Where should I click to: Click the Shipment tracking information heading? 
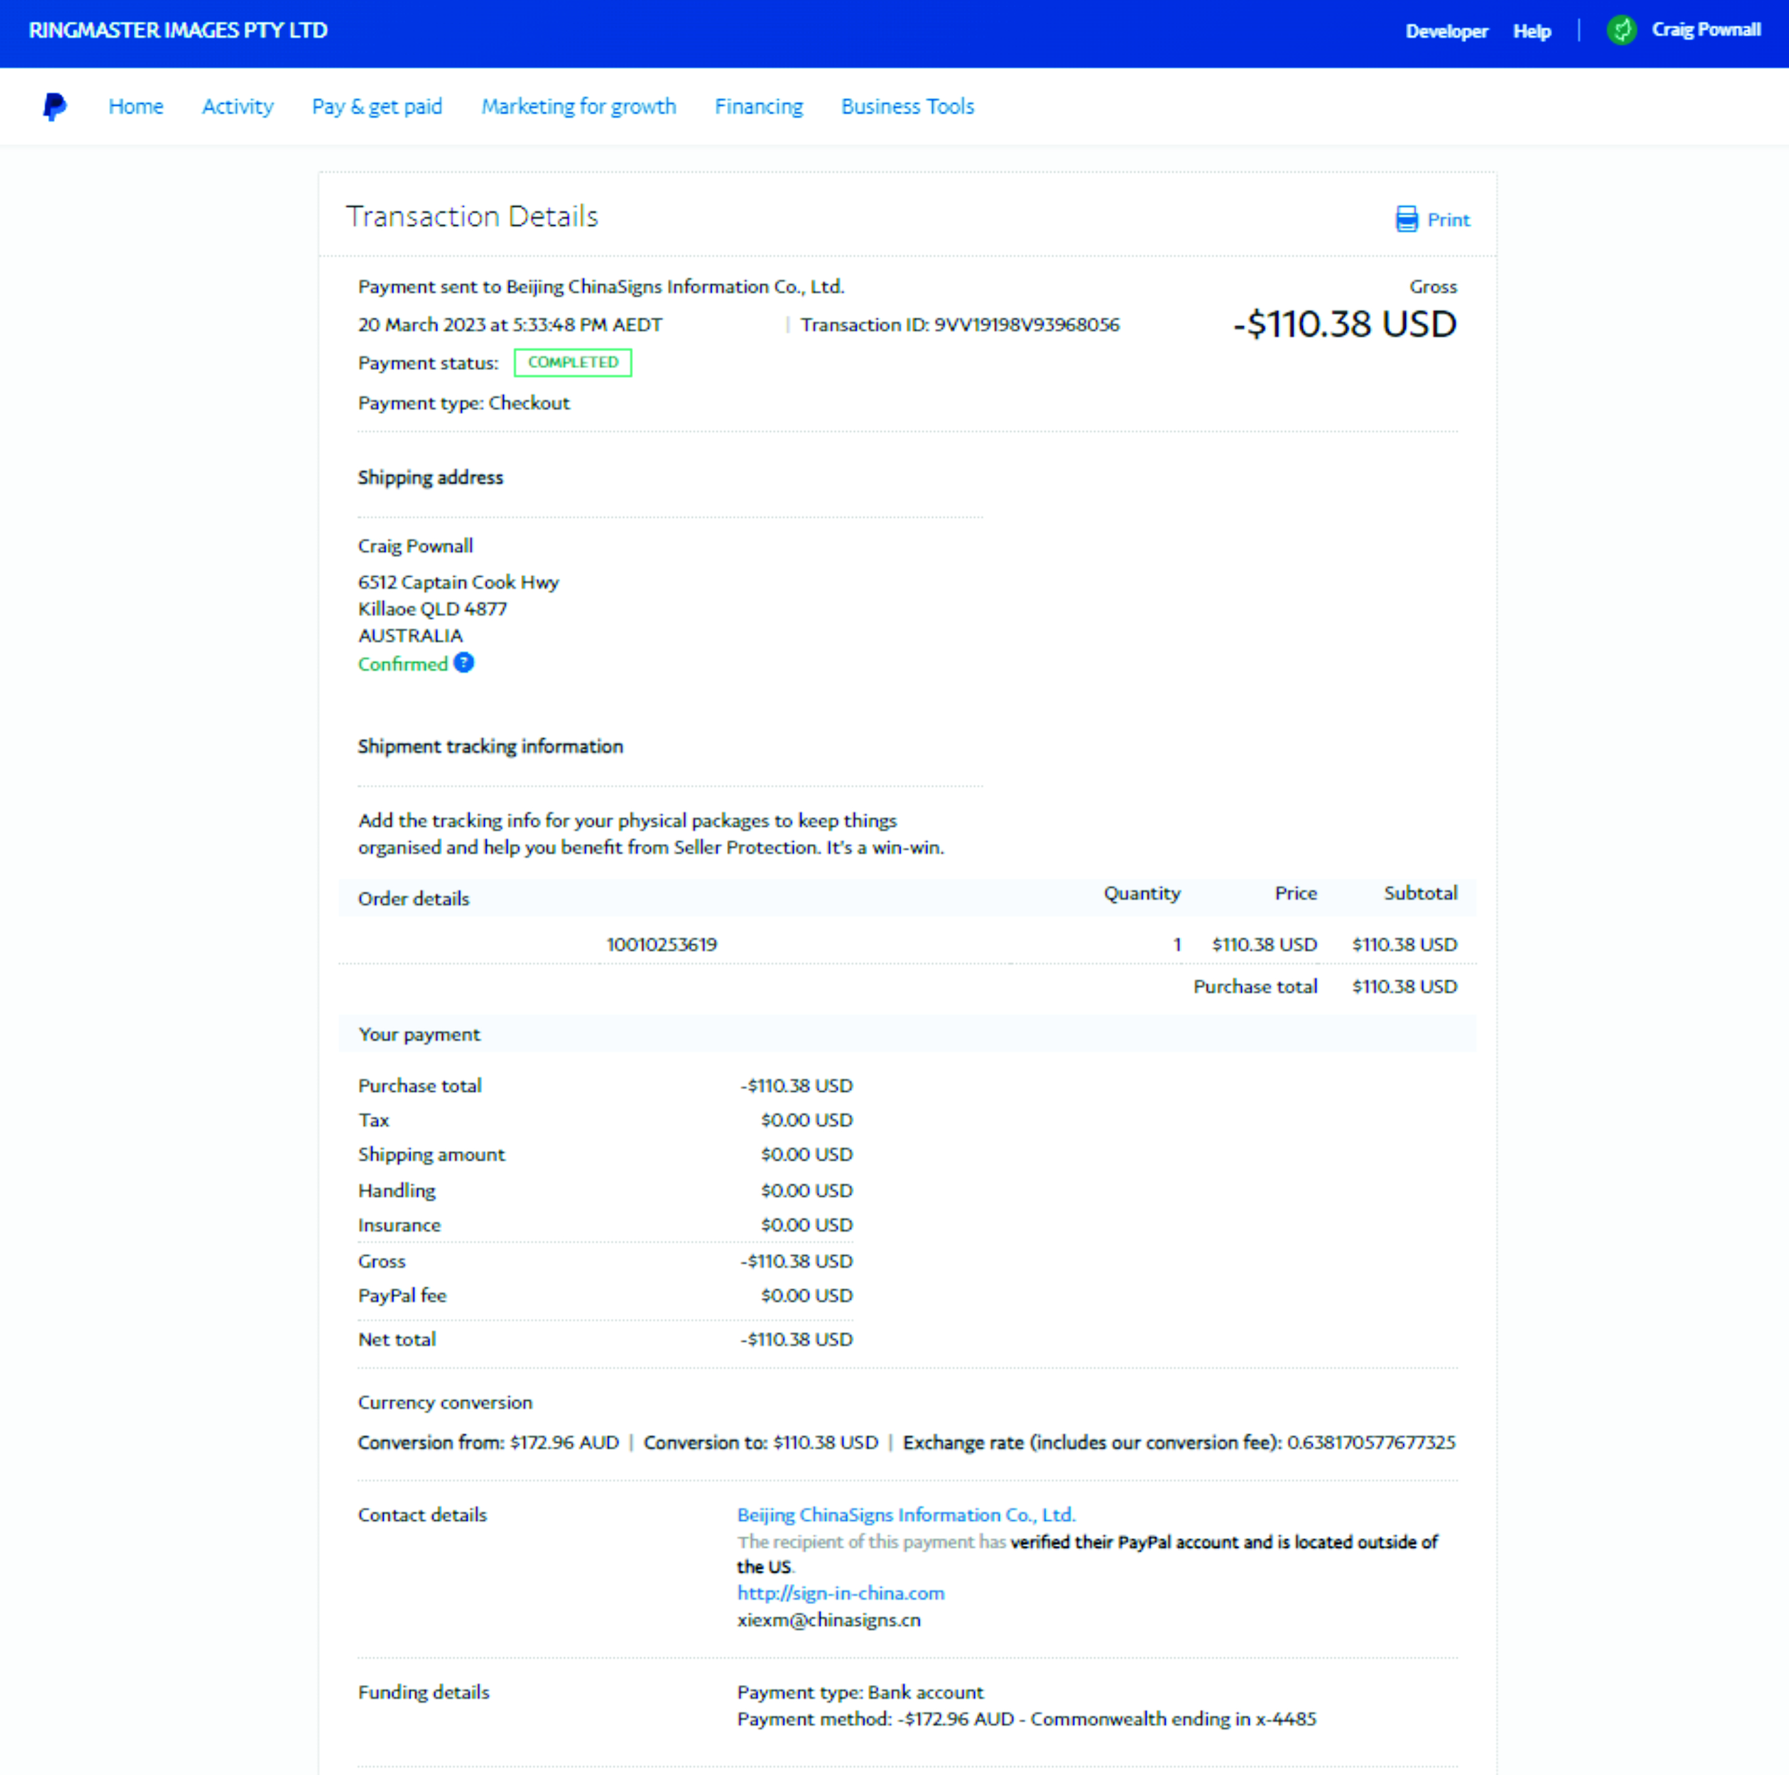[x=491, y=746]
